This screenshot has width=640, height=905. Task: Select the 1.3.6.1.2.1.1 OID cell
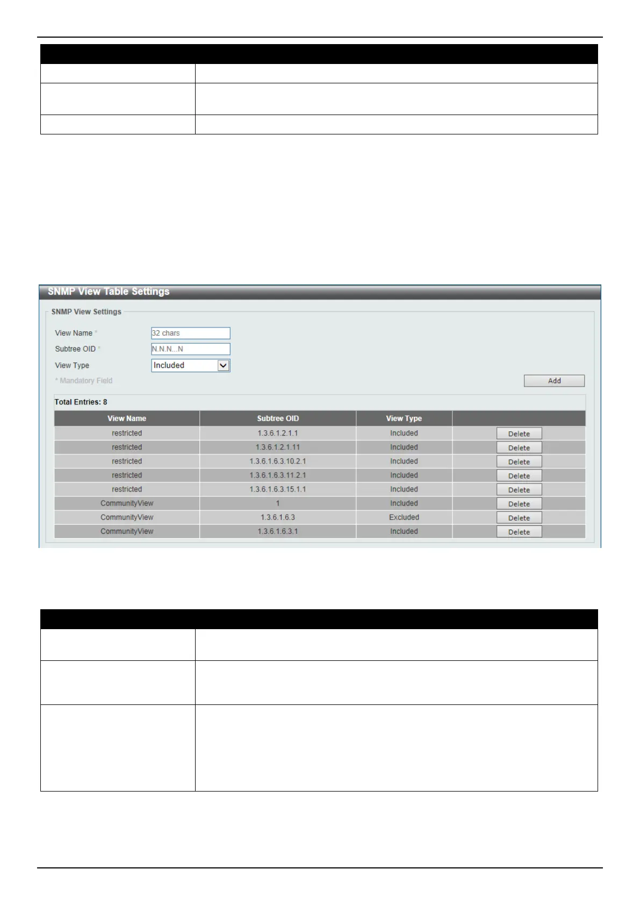(278, 433)
